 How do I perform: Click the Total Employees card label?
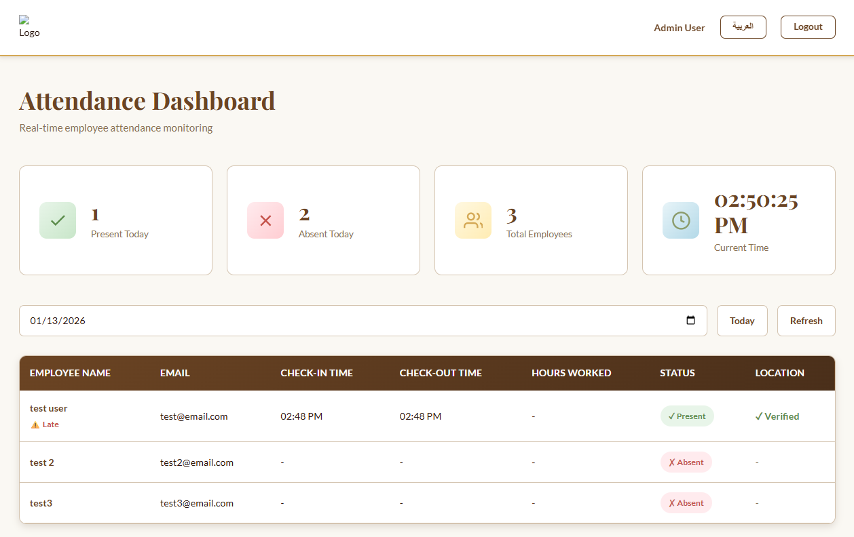pos(539,234)
